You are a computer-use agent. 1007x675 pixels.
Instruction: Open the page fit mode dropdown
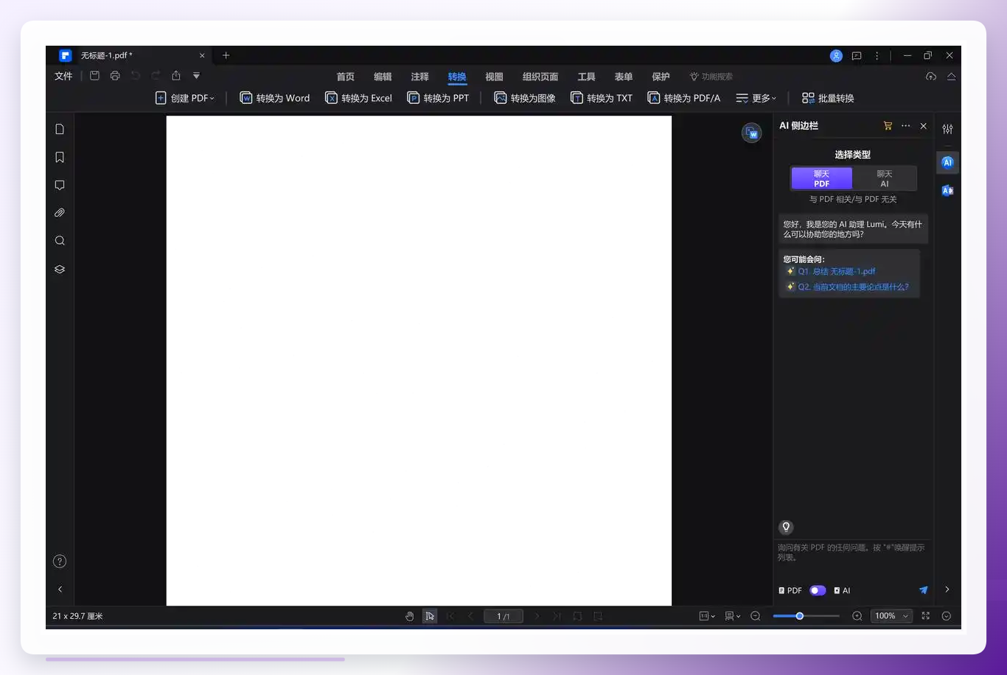[707, 616]
